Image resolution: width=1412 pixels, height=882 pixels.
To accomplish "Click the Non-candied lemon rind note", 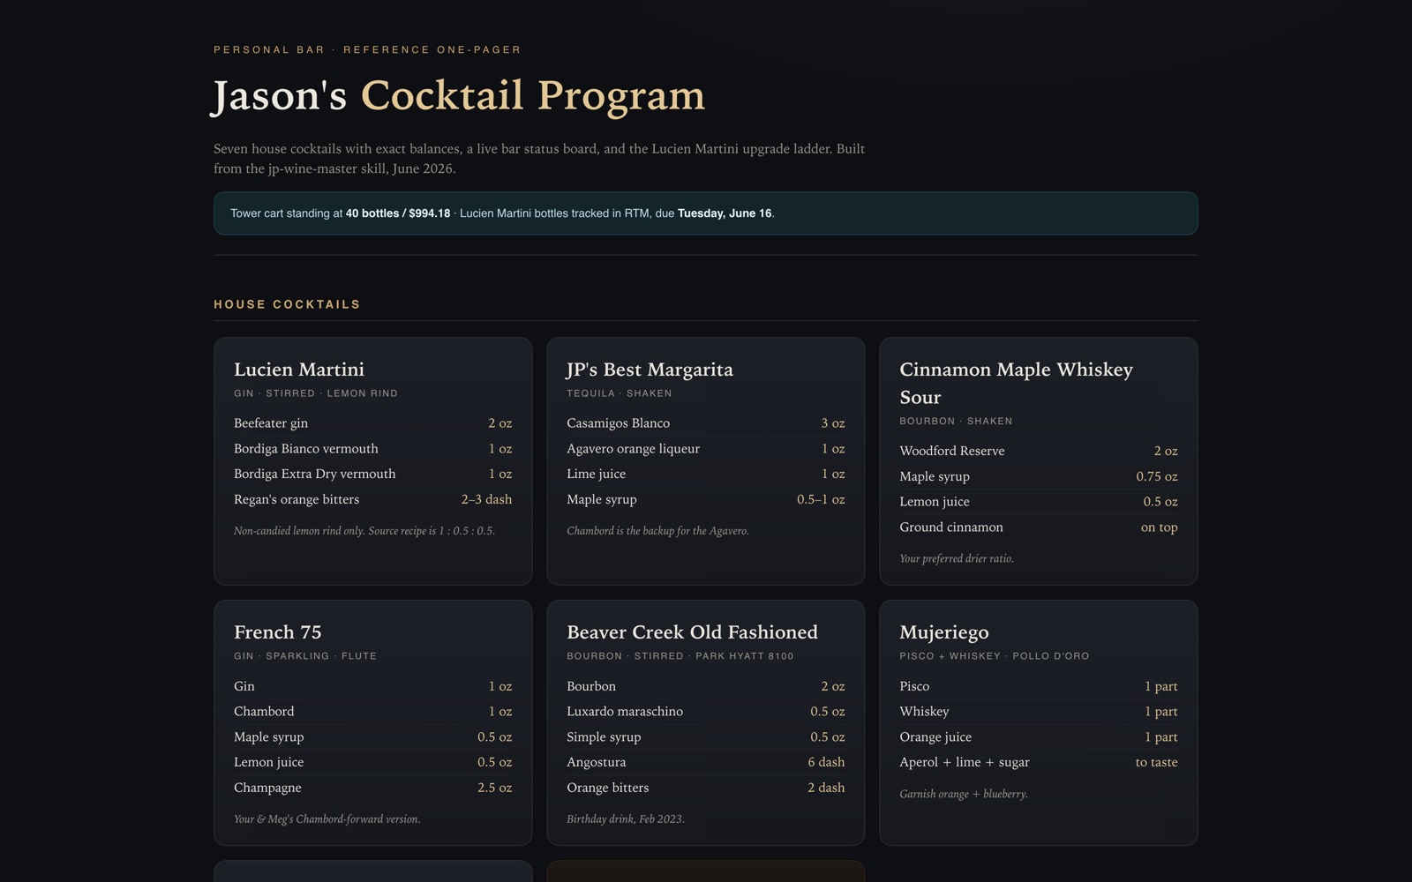I will tap(364, 531).
